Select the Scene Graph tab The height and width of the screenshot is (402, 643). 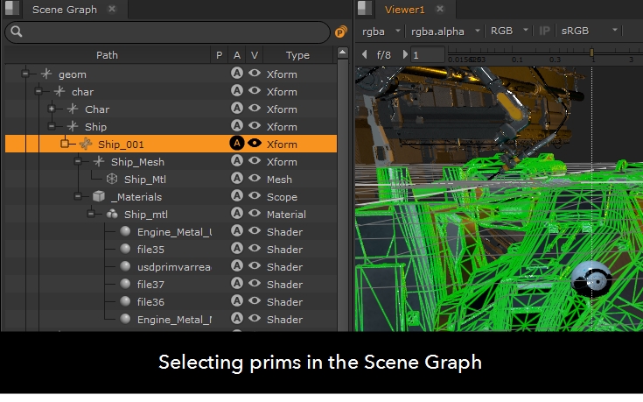click(x=64, y=10)
